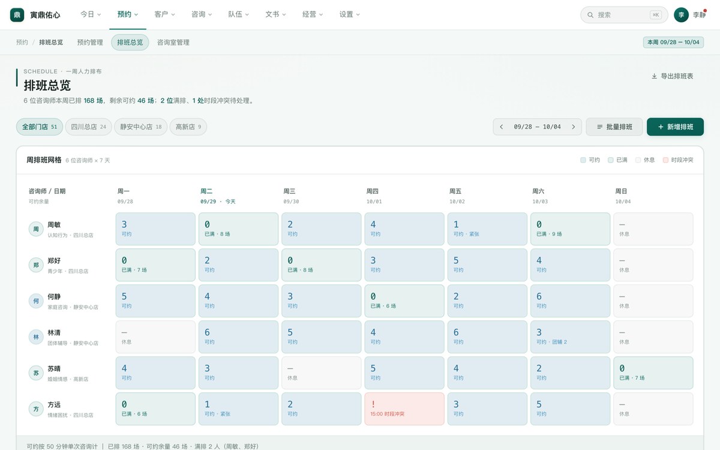Click the 寅鼎佑心 logo icon
Screen dimensions: 720x450
point(17,14)
